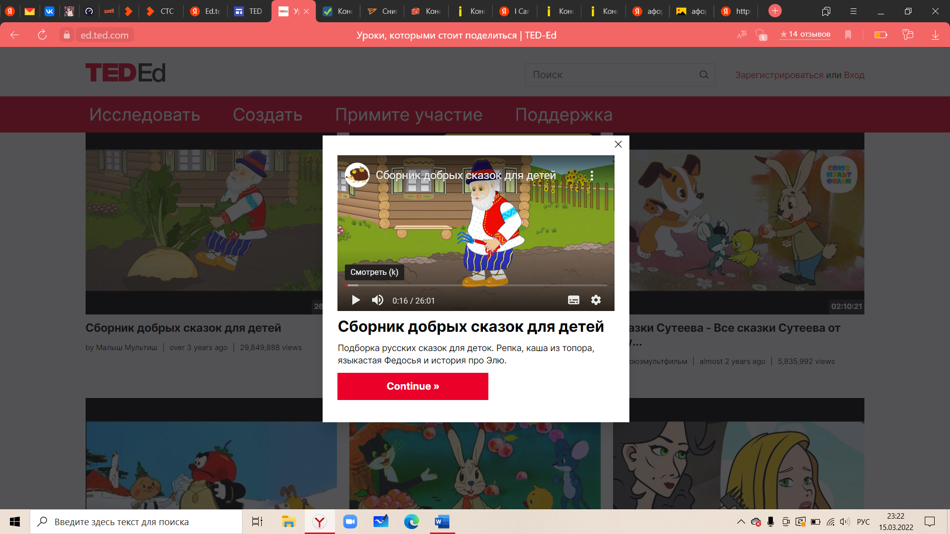Open the Wi-Fi network tray icon
The width and height of the screenshot is (950, 534).
pyautogui.click(x=831, y=522)
